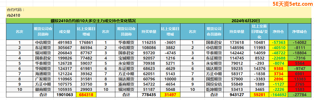
Task: Click 中信期货 in the trading volume ranking
Action: (43, 43)
